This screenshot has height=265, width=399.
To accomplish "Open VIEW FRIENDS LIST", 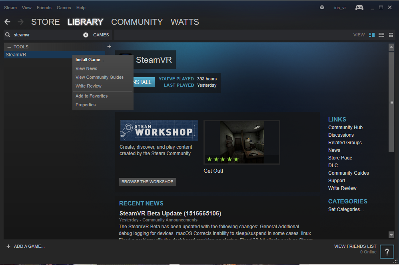I will [x=355, y=246].
